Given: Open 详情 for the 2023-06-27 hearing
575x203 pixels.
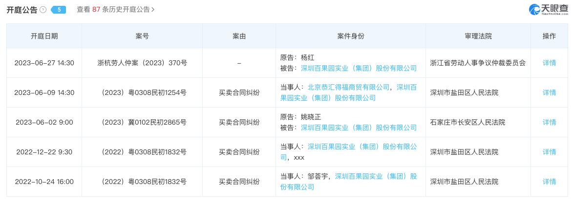Looking at the screenshot, I should point(549,63).
